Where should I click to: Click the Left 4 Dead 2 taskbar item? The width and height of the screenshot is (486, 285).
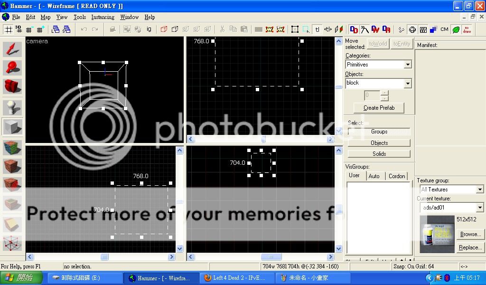pyautogui.click(x=235, y=278)
